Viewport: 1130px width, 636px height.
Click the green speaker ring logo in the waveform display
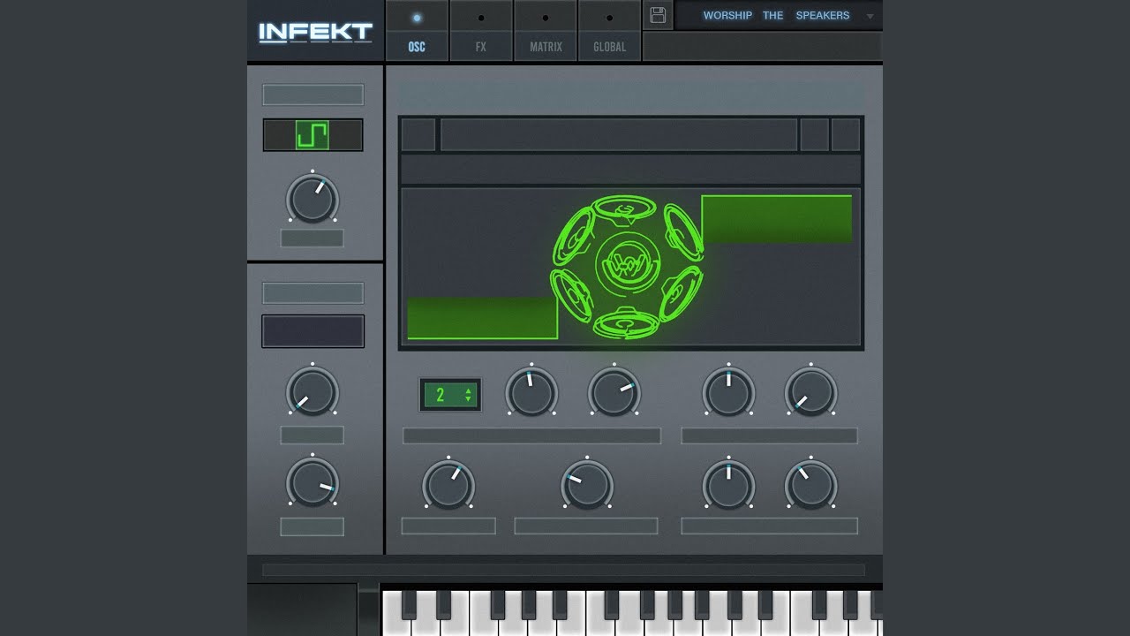click(628, 268)
